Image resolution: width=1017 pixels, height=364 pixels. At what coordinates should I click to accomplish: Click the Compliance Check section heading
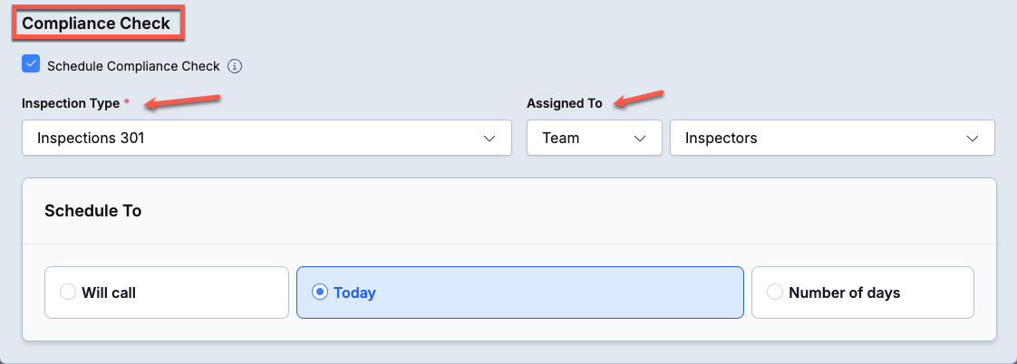[96, 24]
